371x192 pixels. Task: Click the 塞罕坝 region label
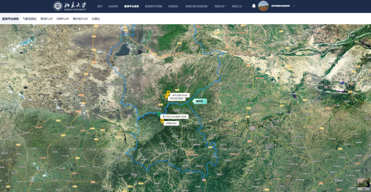click(200, 101)
